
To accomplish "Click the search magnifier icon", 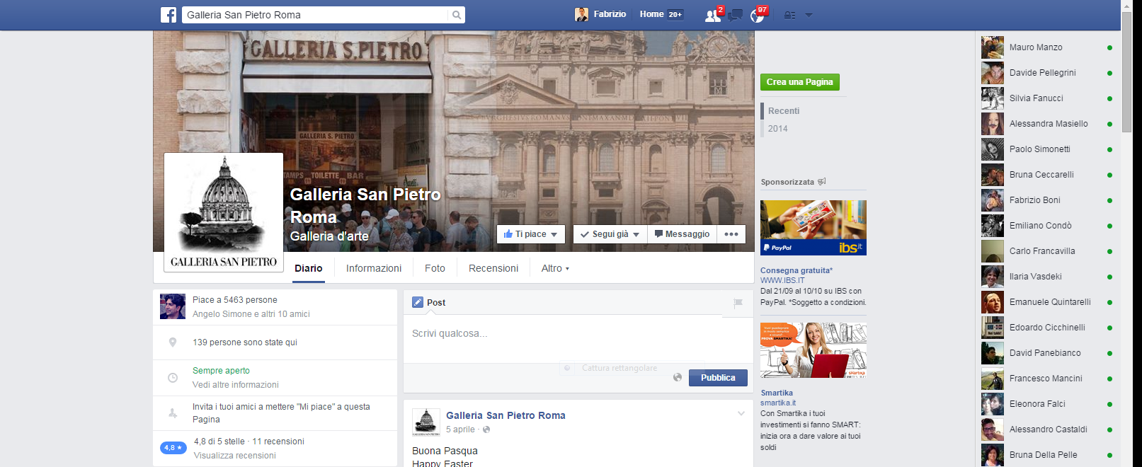I will [457, 15].
